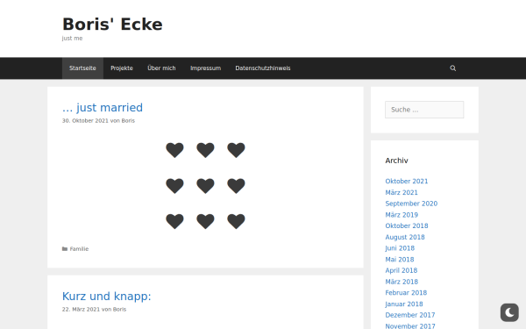Click author Boris on Kurz und knapp post
526x329 pixels.
(x=119, y=309)
